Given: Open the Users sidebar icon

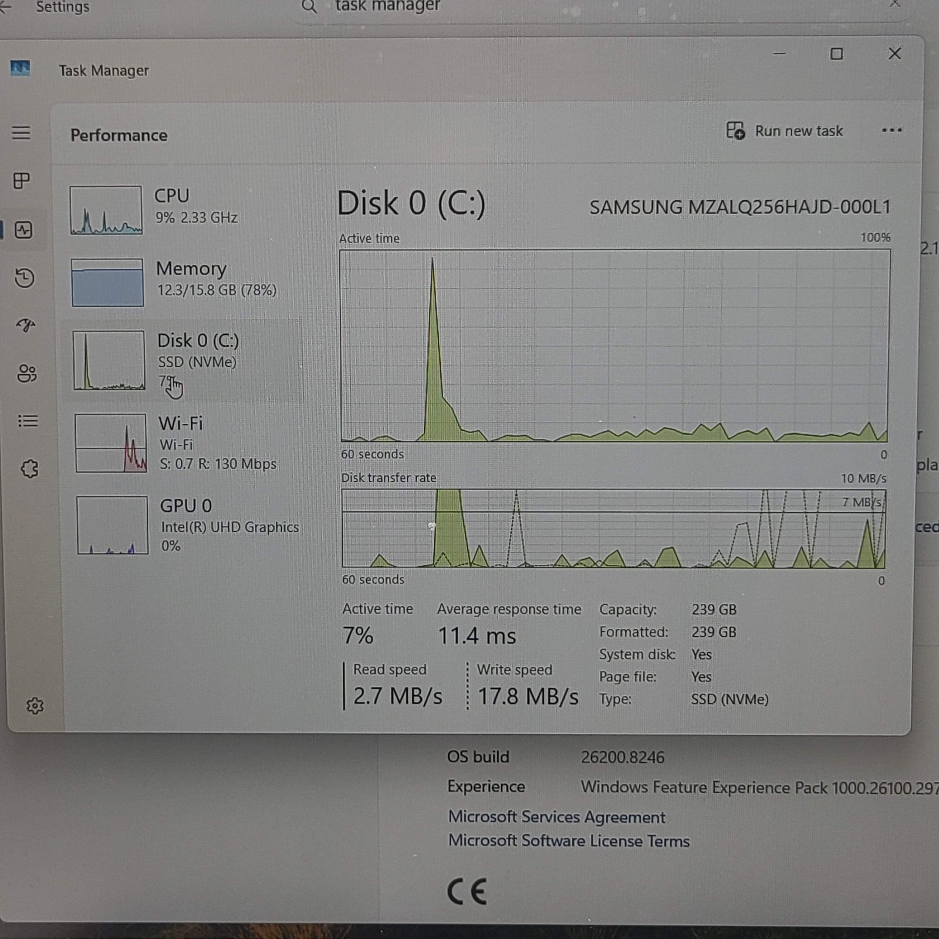Looking at the screenshot, I should tap(27, 373).
